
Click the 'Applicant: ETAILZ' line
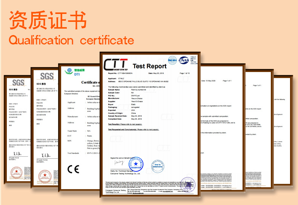click(116, 78)
